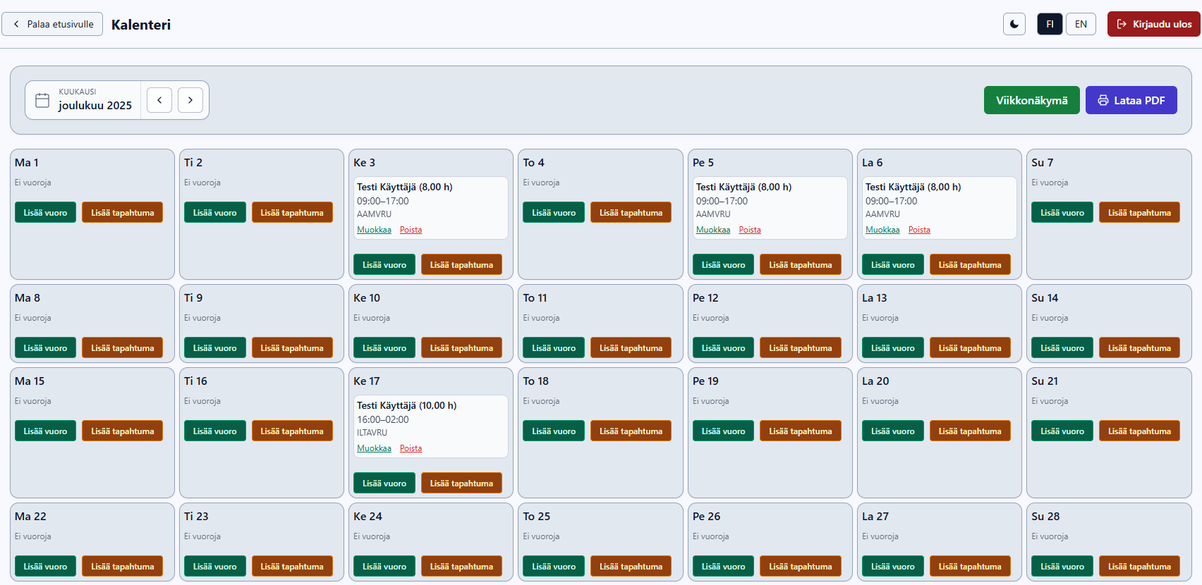Delete the Ke 17 shift via Poista

[x=411, y=448]
